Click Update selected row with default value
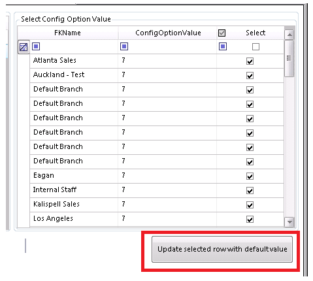The height and width of the screenshot is (281, 313). [x=222, y=249]
